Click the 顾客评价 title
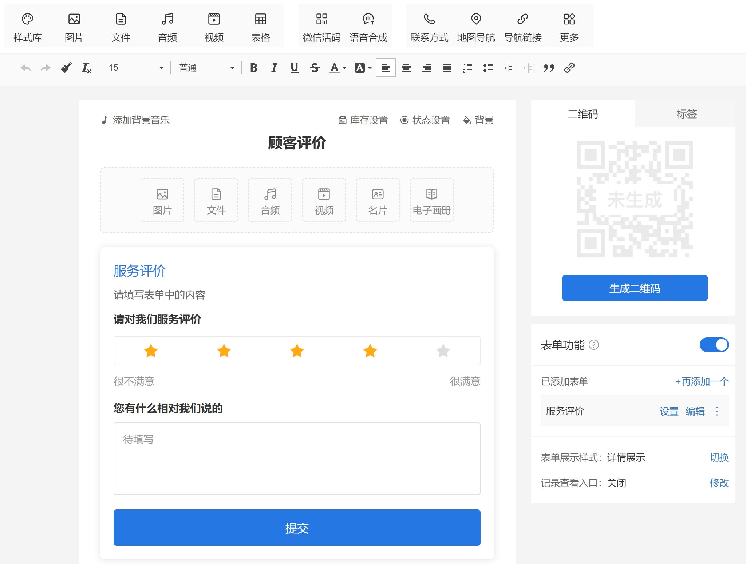Viewport: 746px width, 564px height. 297,143
